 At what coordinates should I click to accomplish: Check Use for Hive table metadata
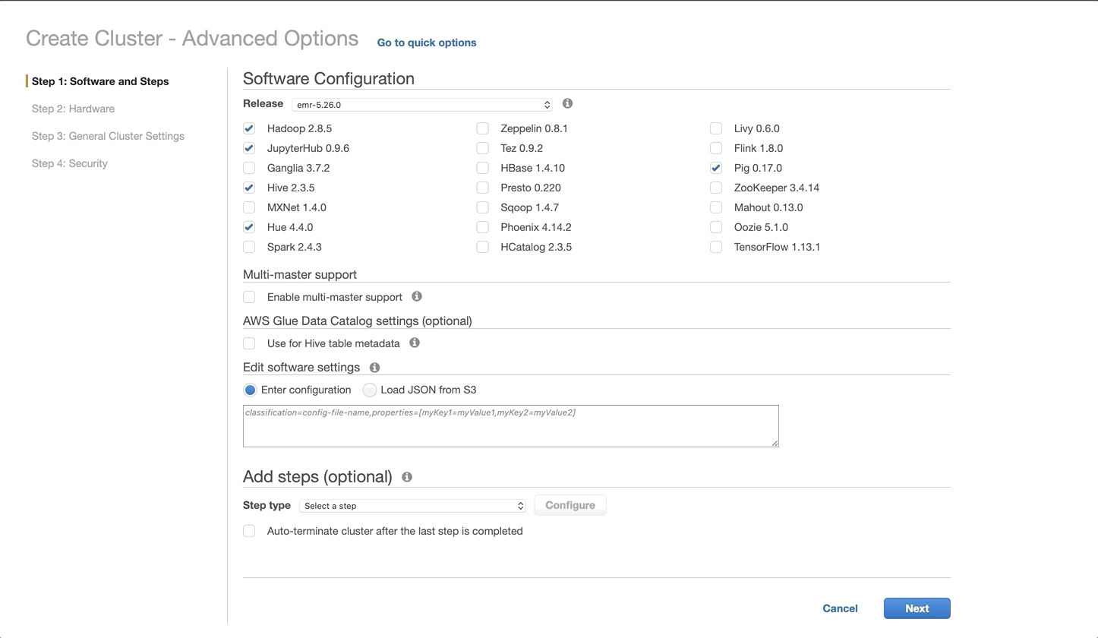pos(249,343)
